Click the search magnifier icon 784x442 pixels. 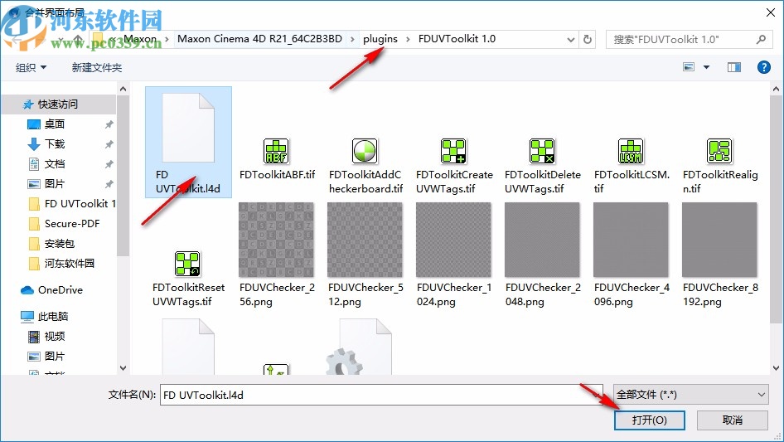tap(761, 39)
